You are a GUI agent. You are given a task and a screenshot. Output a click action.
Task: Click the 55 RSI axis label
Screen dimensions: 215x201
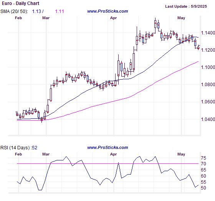point(203,182)
